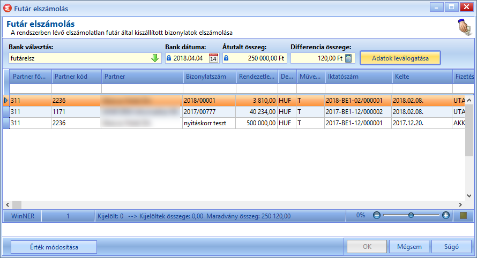Click the Mégsem button
Viewport: 477px width, 258px height.
tap(409, 247)
